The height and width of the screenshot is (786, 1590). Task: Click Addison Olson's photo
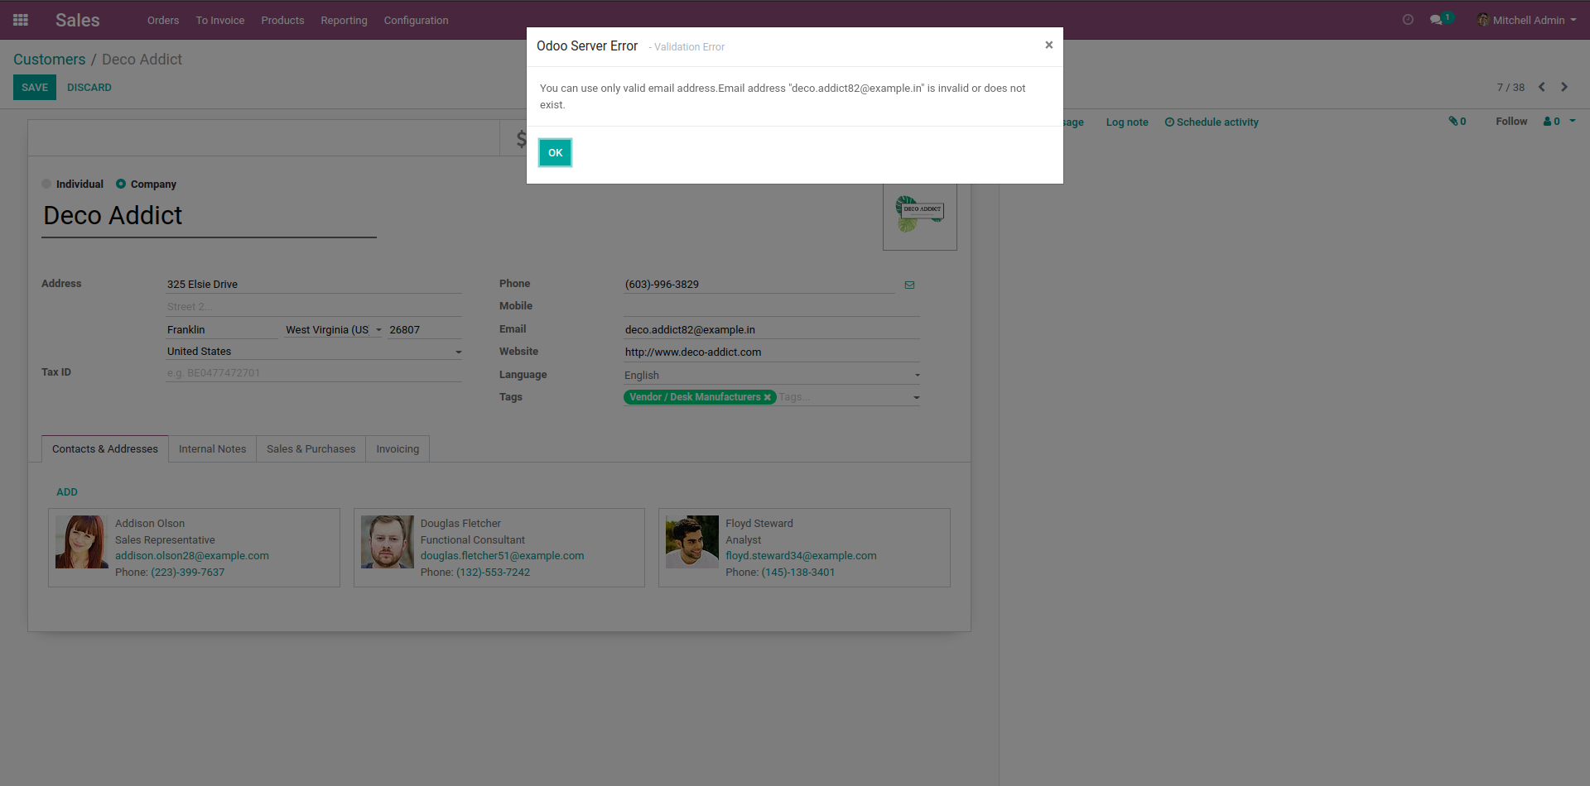pyautogui.click(x=82, y=542)
